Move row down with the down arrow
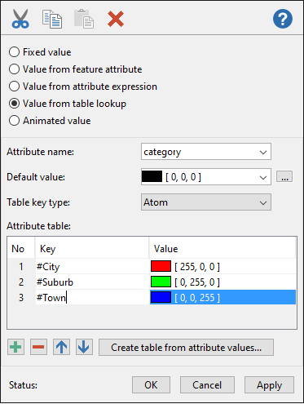 click(x=84, y=347)
